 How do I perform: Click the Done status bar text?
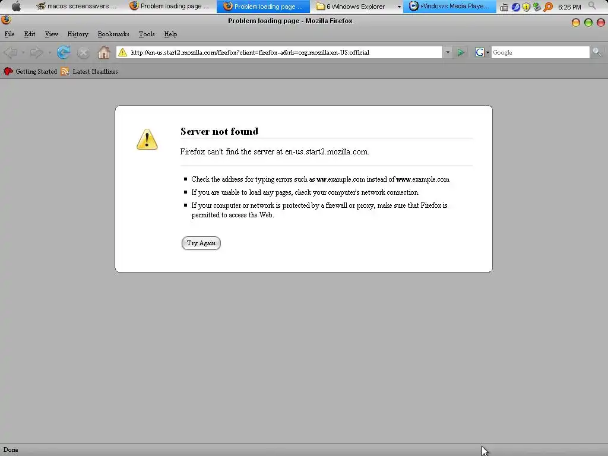(x=11, y=450)
